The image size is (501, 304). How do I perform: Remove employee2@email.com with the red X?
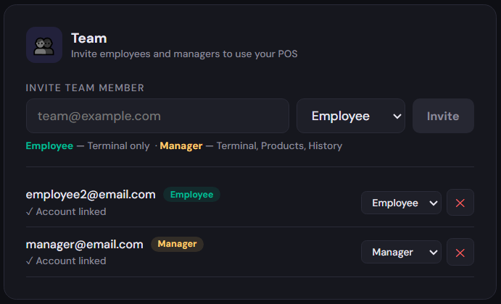coord(460,203)
